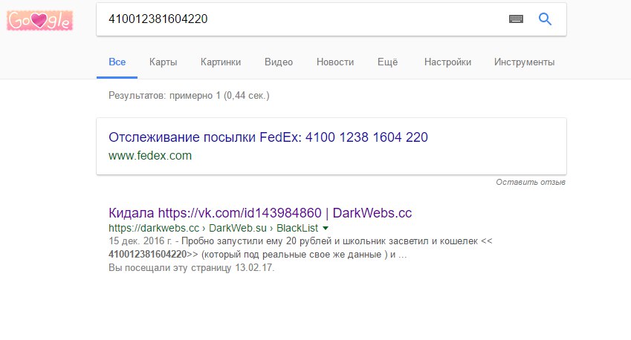
Task: Expand green arrow next to BlackList
Action: (x=326, y=228)
